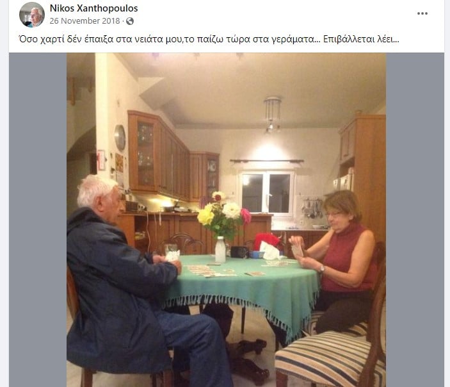Click the gray area left of the photo

coord(38,220)
